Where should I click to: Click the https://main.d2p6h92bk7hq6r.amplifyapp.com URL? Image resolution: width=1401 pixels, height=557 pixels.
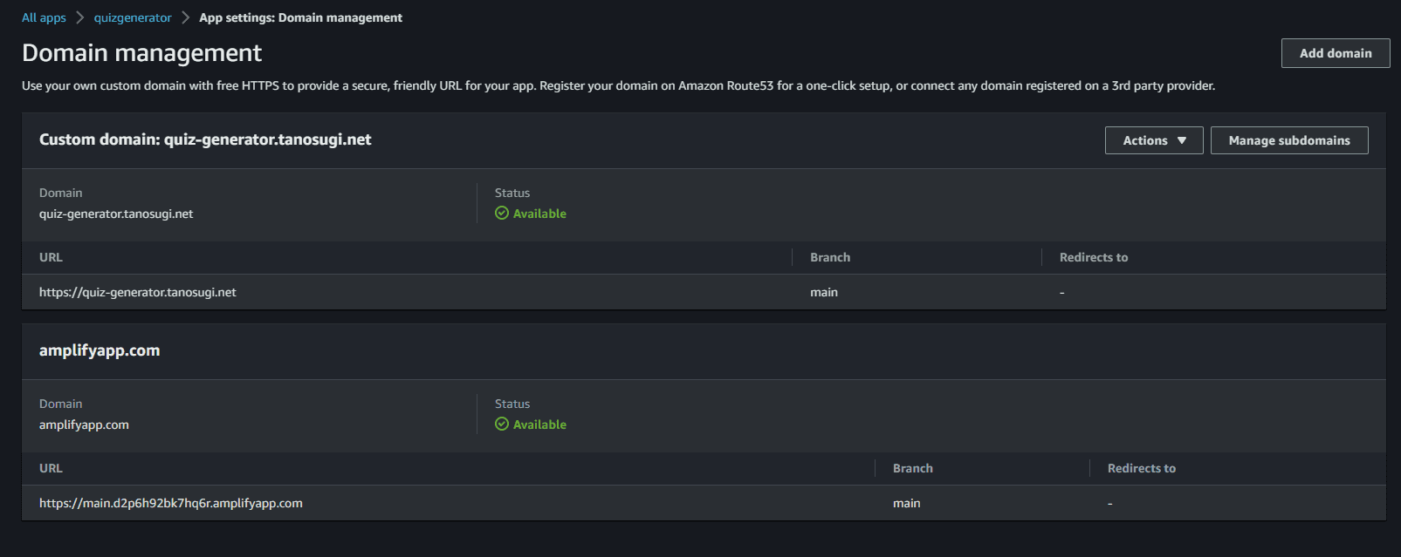[x=171, y=504]
